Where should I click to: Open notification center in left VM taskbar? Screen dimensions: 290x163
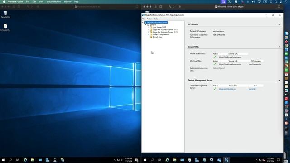136,160
